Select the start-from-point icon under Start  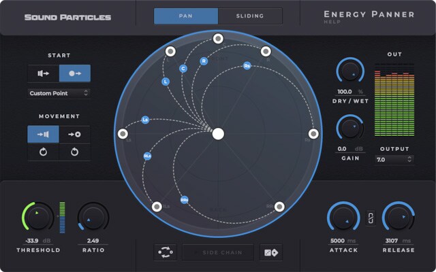coord(75,73)
